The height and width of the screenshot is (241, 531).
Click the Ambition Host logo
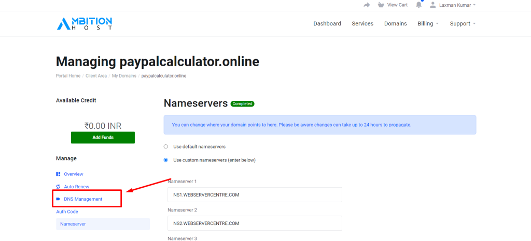coord(85,24)
